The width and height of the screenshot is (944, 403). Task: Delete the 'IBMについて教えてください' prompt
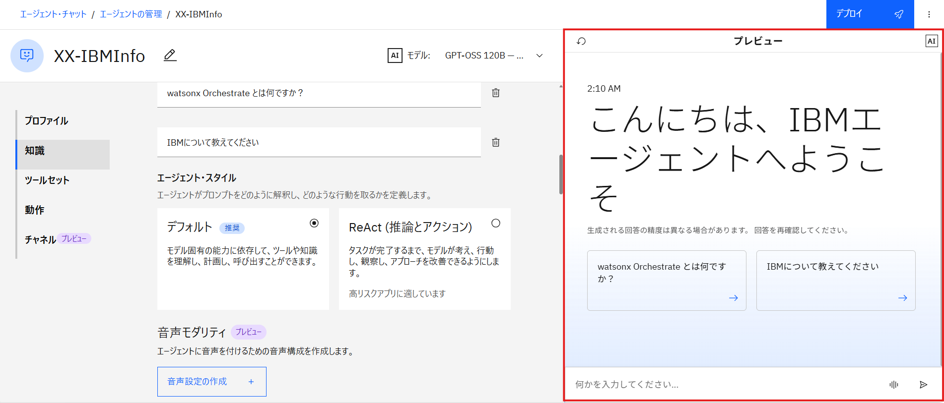click(x=495, y=142)
